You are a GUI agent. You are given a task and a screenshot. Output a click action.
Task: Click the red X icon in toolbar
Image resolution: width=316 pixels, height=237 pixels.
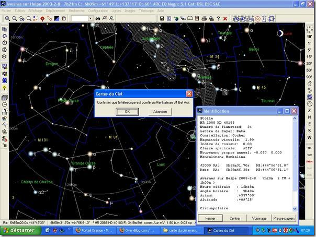coord(225,18)
